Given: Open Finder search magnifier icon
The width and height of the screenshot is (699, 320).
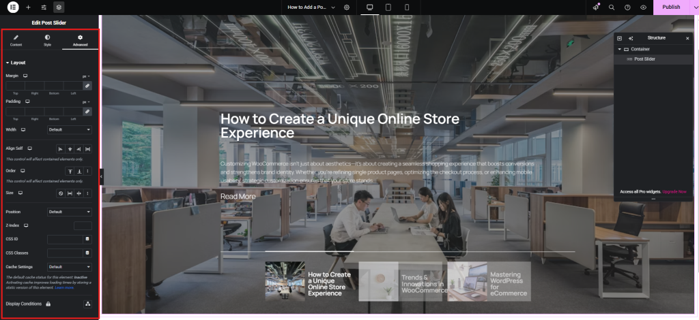Looking at the screenshot, I should [612, 7].
